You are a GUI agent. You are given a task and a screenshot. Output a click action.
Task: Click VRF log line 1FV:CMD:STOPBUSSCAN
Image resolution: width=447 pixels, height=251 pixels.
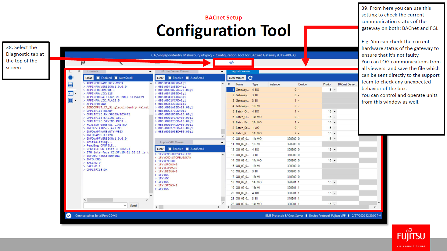(175, 158)
